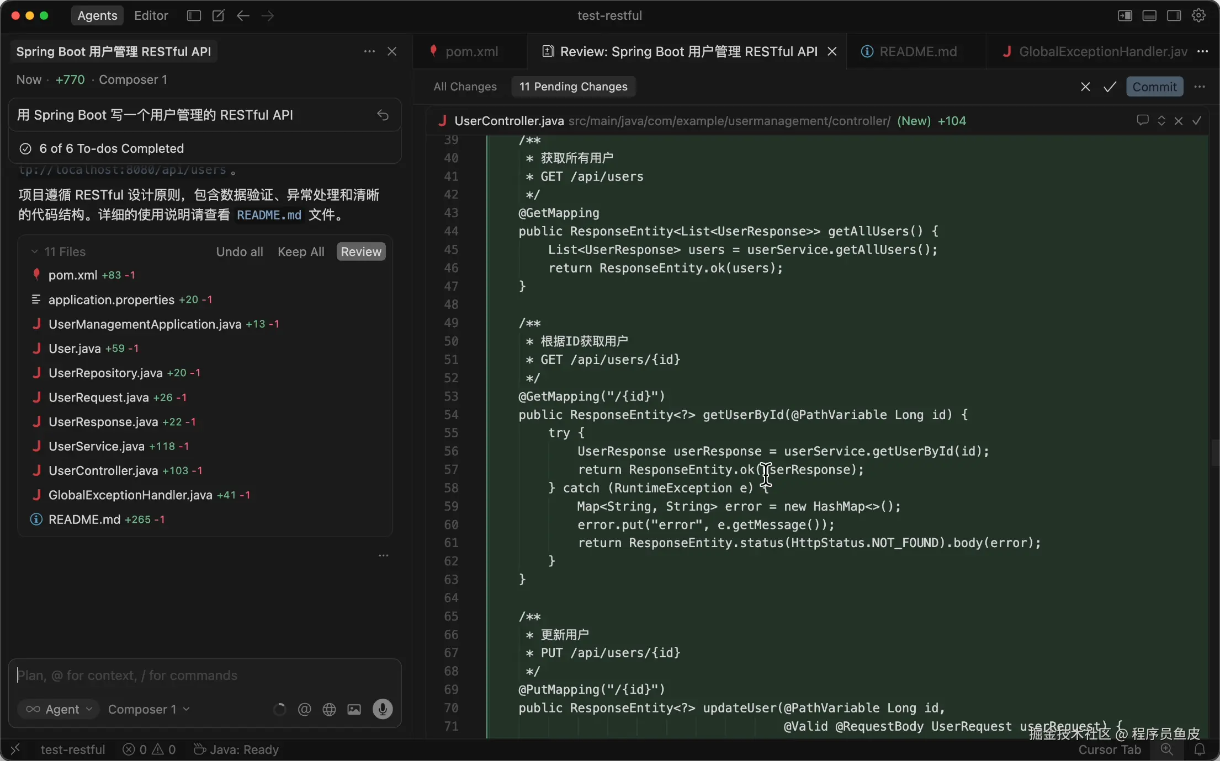The image size is (1220, 761).
Task: Collapse the 11 Files list
Action: [x=35, y=251]
